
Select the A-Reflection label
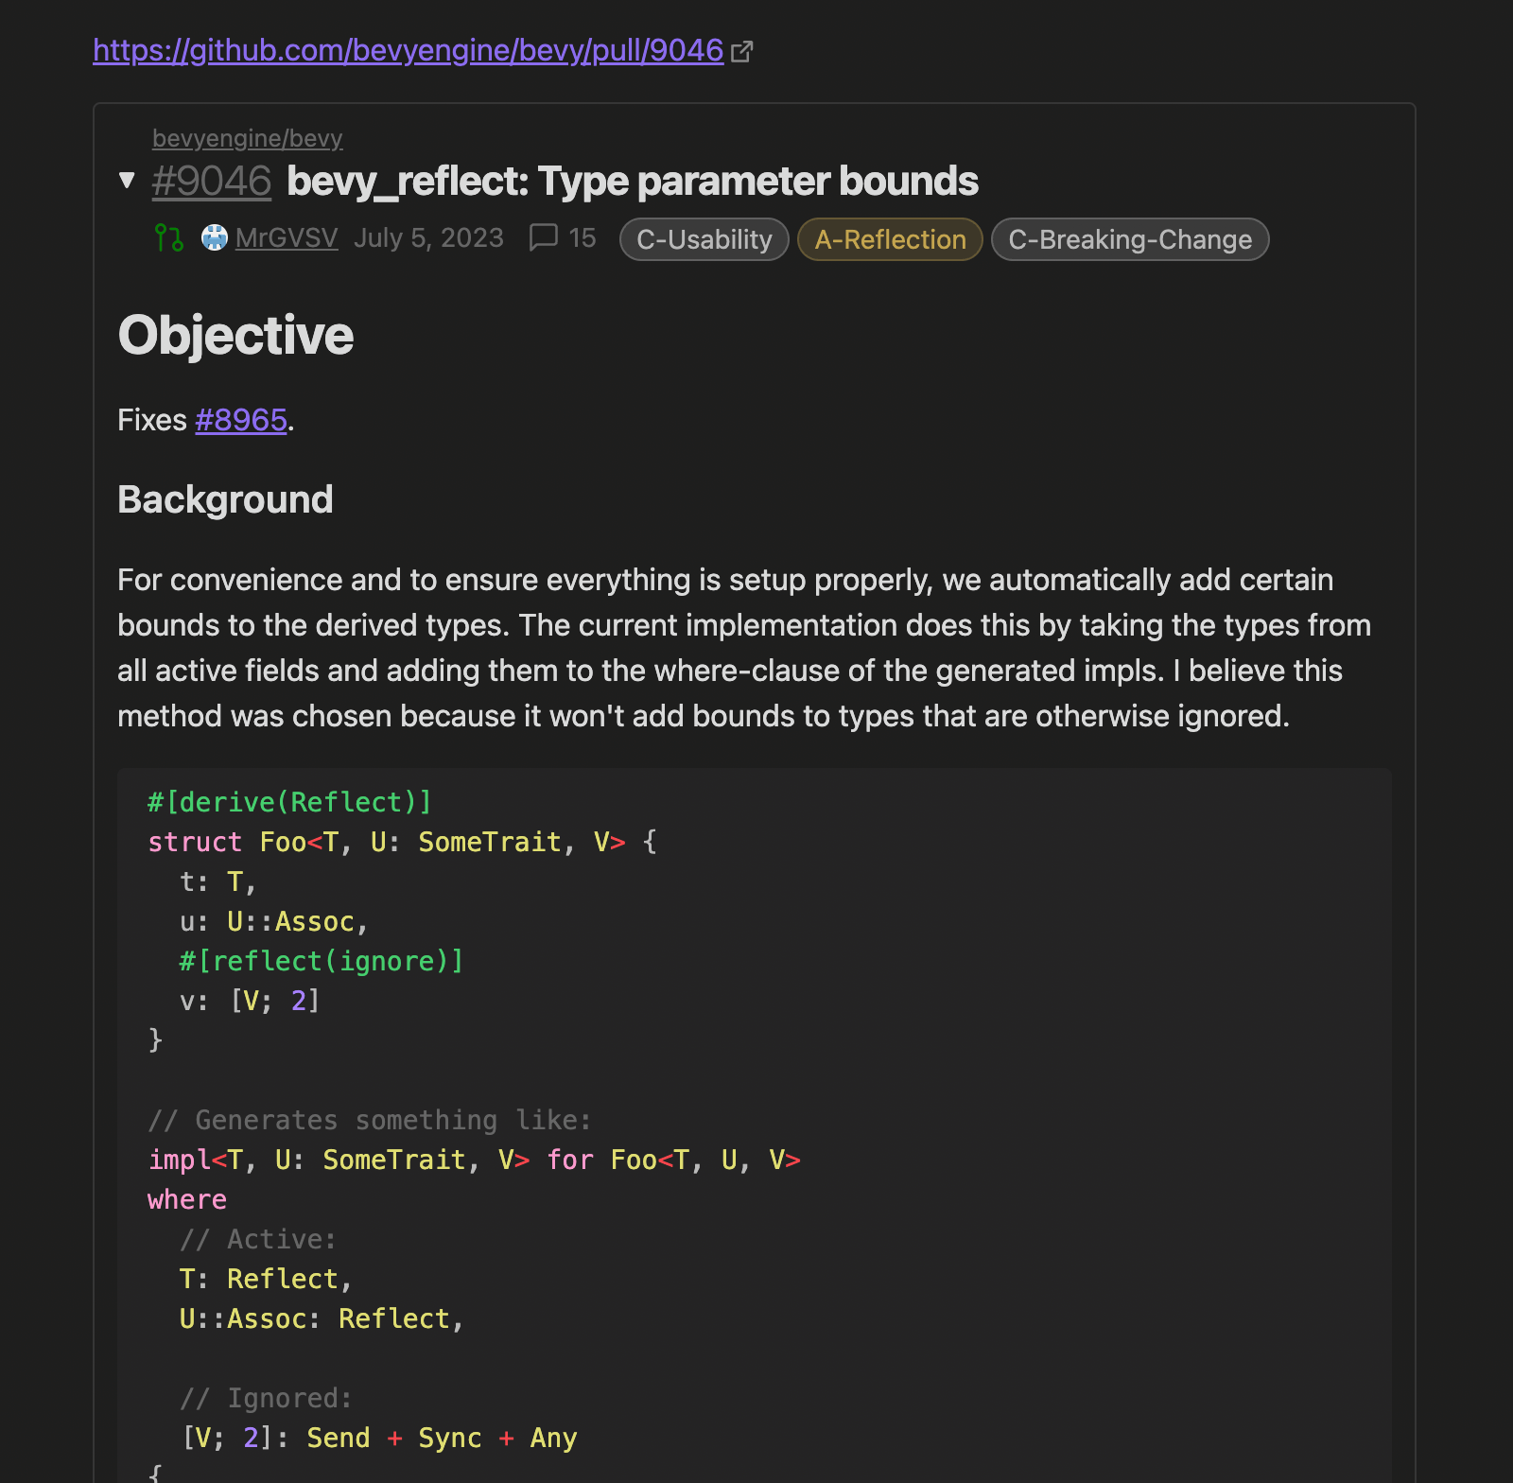tap(890, 239)
